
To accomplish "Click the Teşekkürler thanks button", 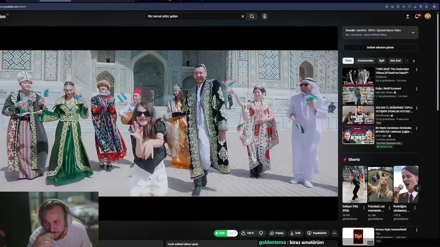I will pyautogui.click(x=317, y=233).
